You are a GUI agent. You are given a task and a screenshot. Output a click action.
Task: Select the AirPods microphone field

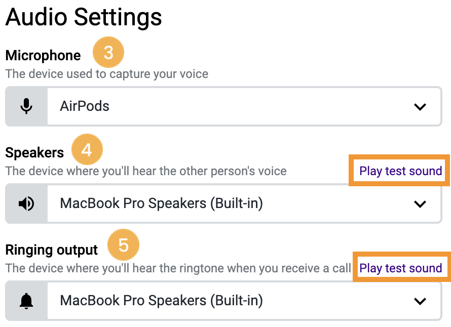pyautogui.click(x=223, y=106)
